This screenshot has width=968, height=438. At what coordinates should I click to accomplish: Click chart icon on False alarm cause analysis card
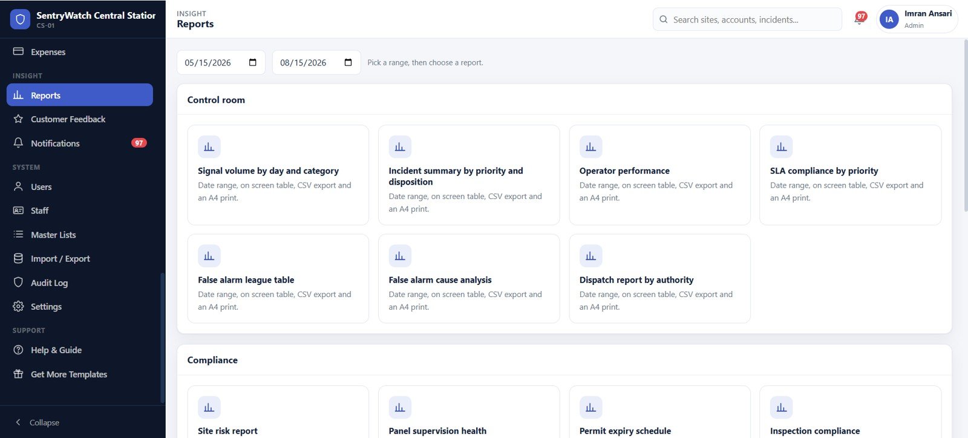400,256
